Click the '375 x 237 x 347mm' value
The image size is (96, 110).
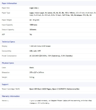point(37,72)
